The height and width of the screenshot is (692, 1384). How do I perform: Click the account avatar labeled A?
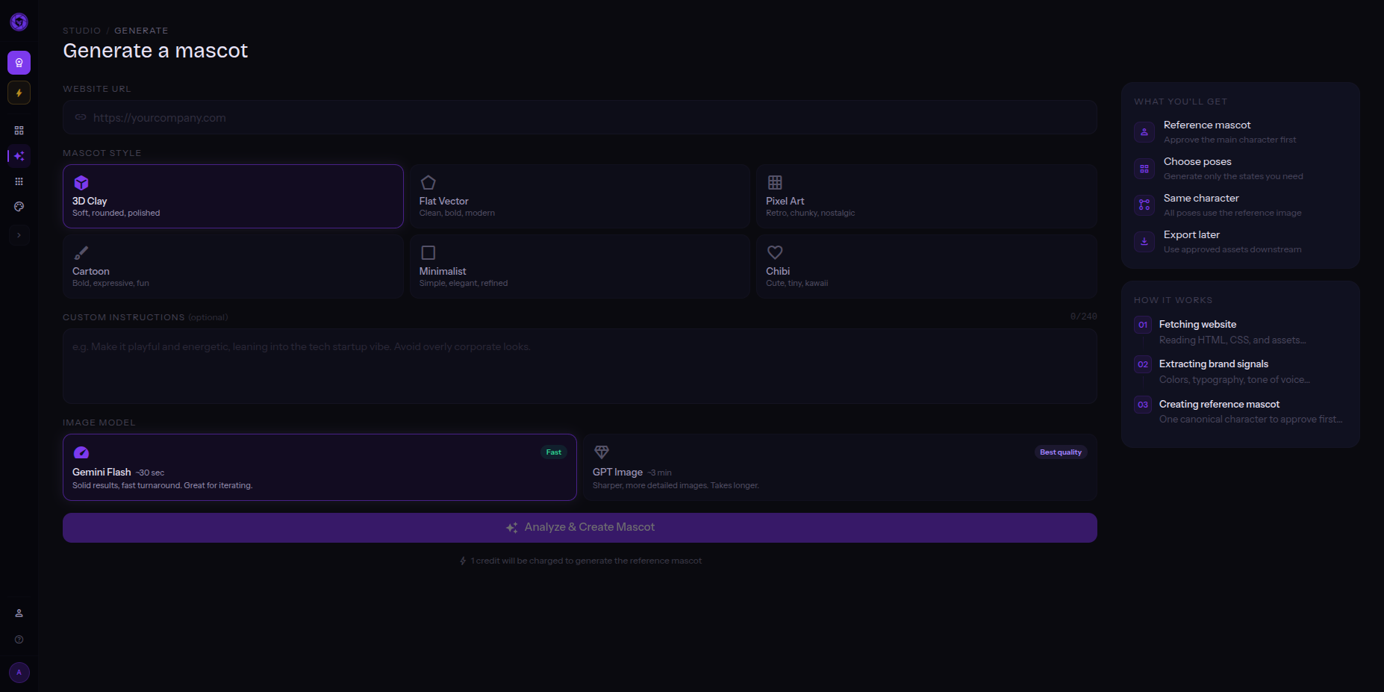coord(19,673)
